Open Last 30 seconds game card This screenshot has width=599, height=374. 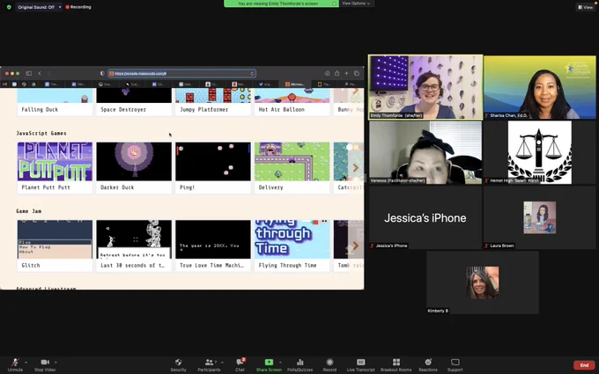pyautogui.click(x=134, y=246)
